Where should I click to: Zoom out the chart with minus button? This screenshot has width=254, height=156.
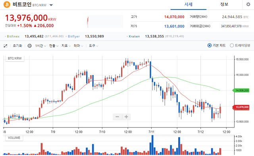(117, 117)
